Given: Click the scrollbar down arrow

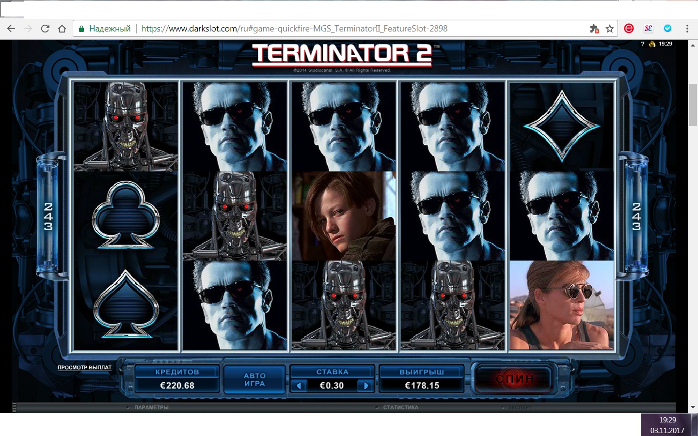Looking at the screenshot, I should pyautogui.click(x=693, y=408).
